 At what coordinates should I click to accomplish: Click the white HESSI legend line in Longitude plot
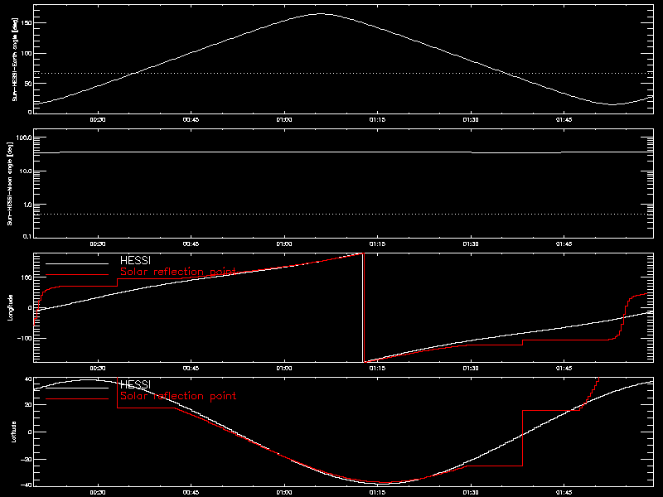coord(77,263)
